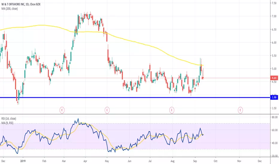The image size is (279, 164).
Task: Click the blue 3.90 price level label
Action: (x=274, y=97)
